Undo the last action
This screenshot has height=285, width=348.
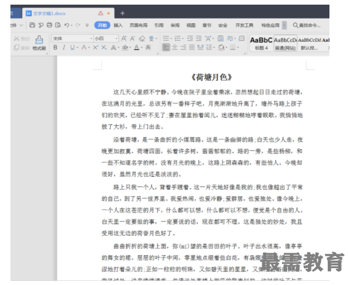pyautogui.click(x=66, y=25)
